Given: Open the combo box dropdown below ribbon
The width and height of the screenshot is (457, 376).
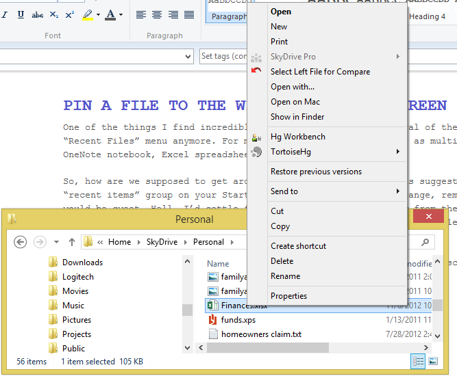Looking at the screenshot, I should [188, 57].
